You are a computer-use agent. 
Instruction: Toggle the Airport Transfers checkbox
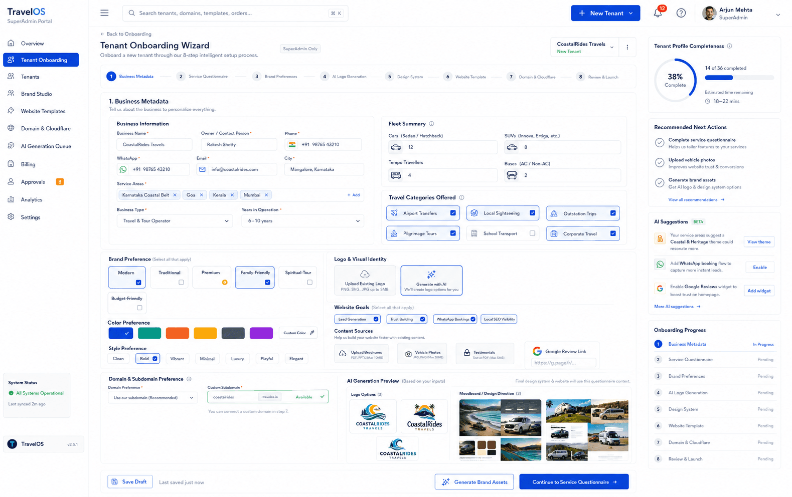[453, 213]
